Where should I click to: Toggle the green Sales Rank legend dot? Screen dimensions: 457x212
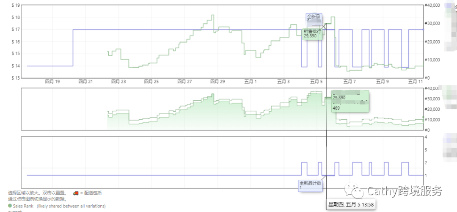[x=10, y=206]
